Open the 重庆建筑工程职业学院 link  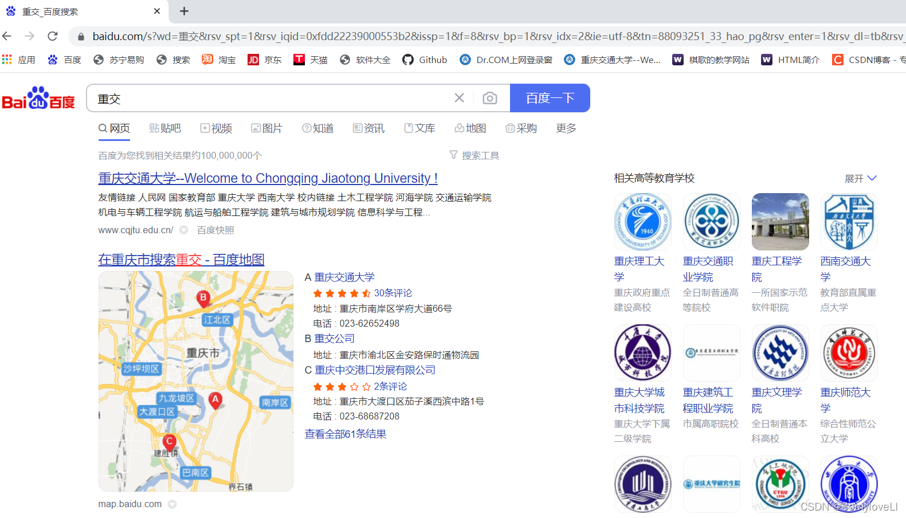pyautogui.click(x=708, y=400)
